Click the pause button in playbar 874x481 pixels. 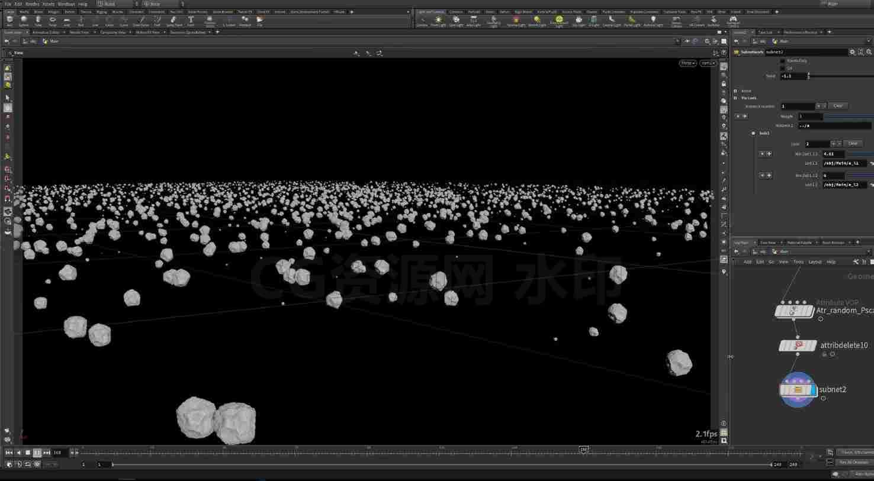[x=37, y=453]
